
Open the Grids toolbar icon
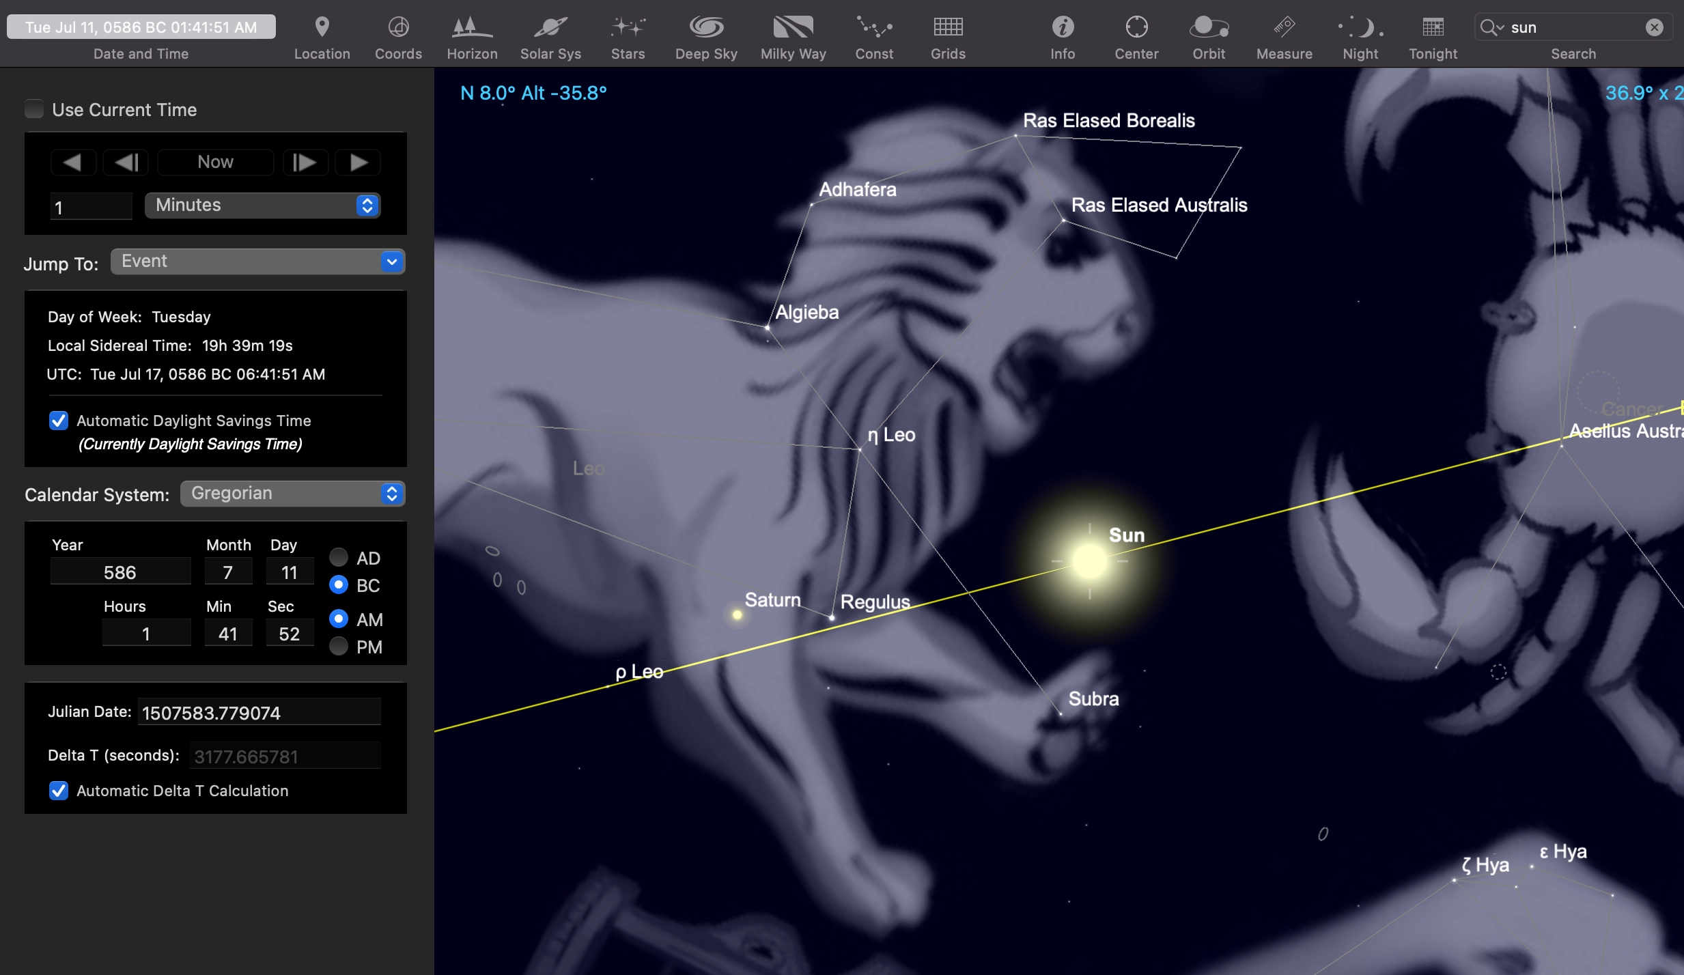948,27
